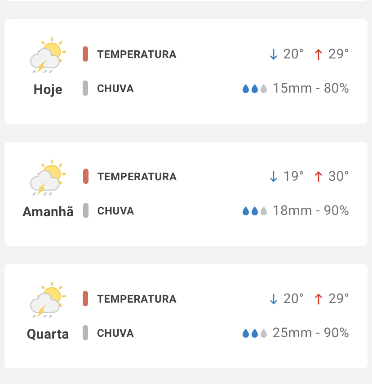This screenshot has height=384, width=372.
Task: Tap the raindrop intensity icons for Hoje
Action: [255, 89]
